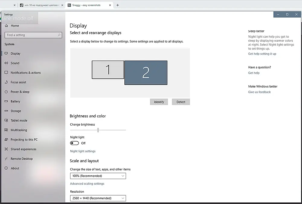Open Night light settings link

point(83,151)
